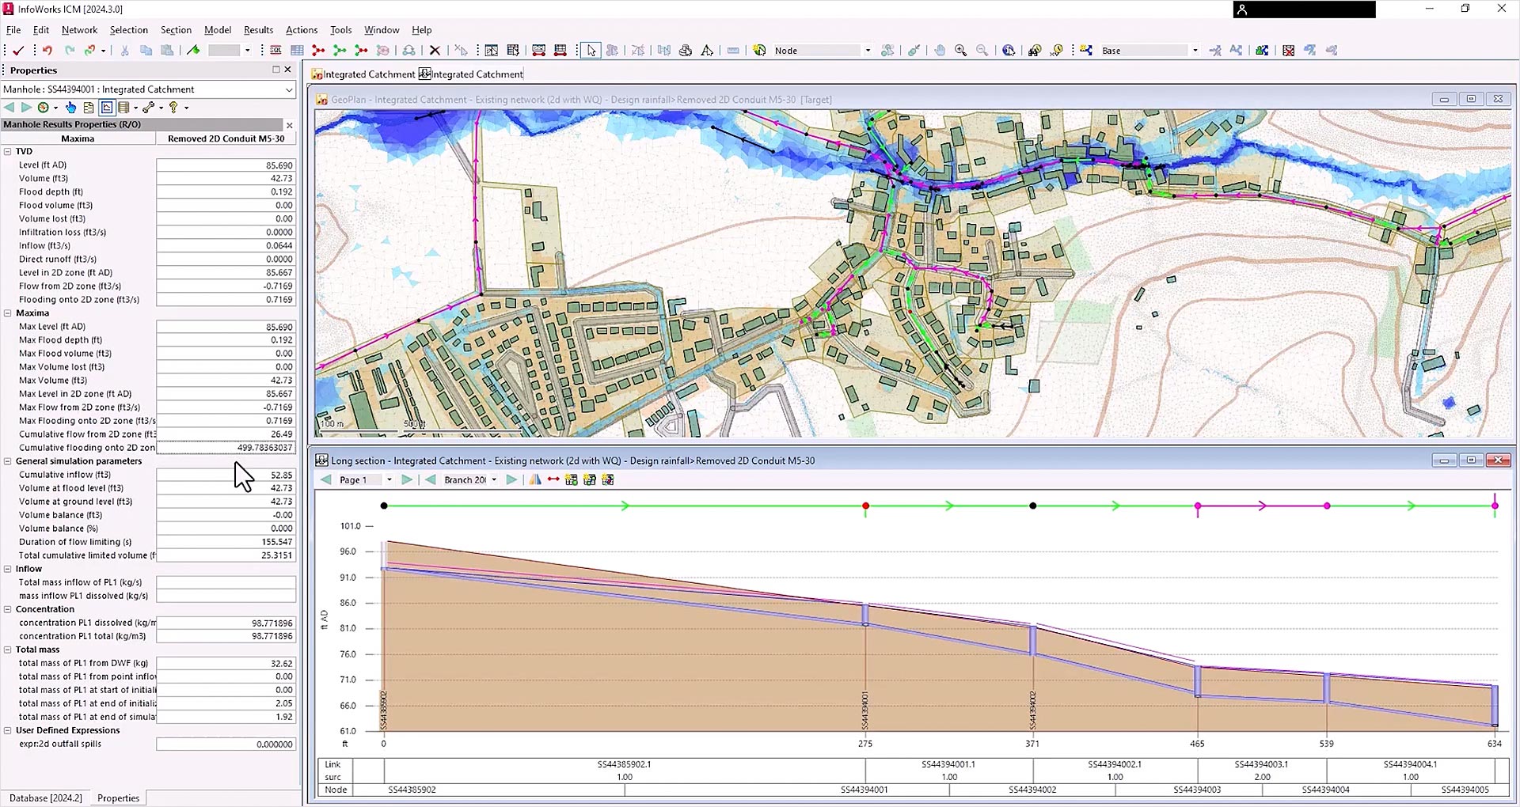Open the Network menu
The image size is (1520, 807).
pos(79,30)
